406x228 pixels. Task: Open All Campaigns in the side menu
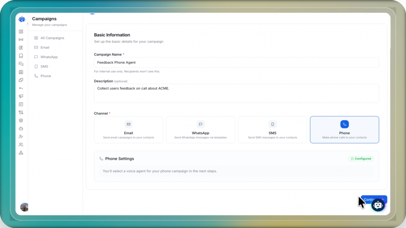tap(52, 38)
